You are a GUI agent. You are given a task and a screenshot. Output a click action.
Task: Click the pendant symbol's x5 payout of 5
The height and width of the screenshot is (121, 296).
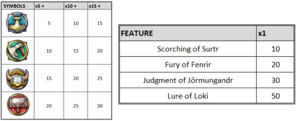(x=49, y=24)
